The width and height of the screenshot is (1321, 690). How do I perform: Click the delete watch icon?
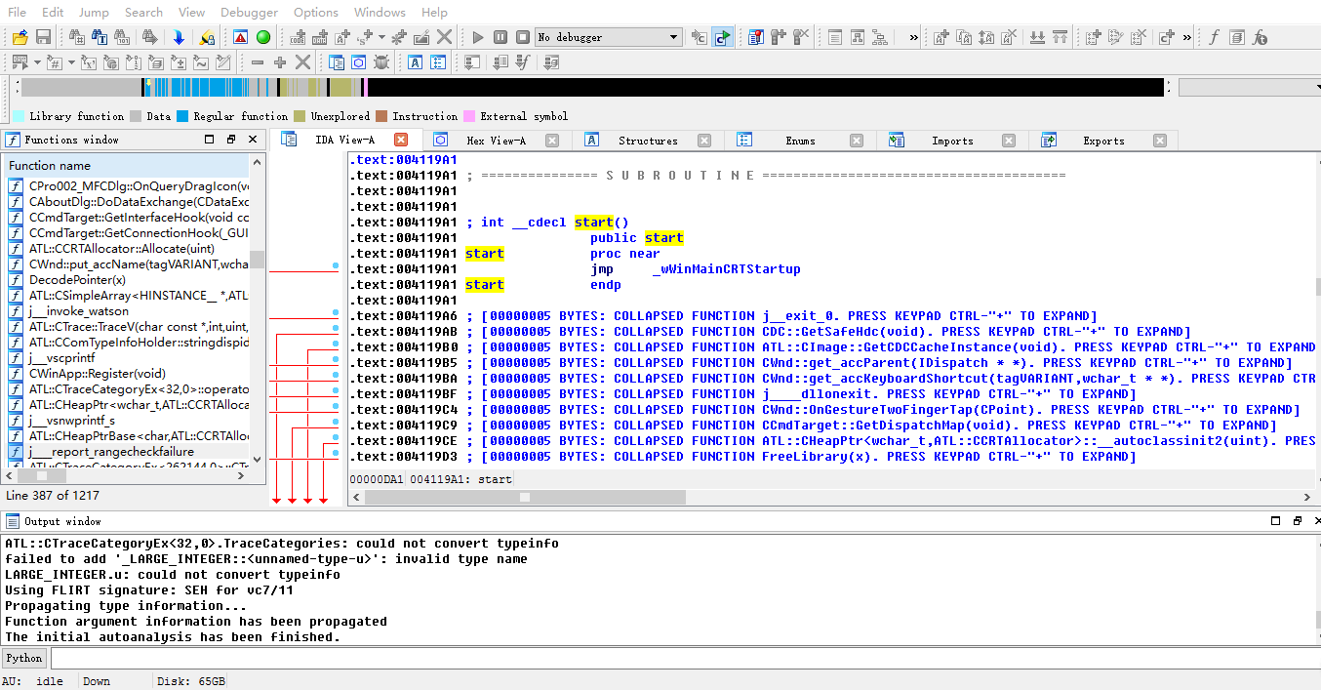tap(801, 37)
